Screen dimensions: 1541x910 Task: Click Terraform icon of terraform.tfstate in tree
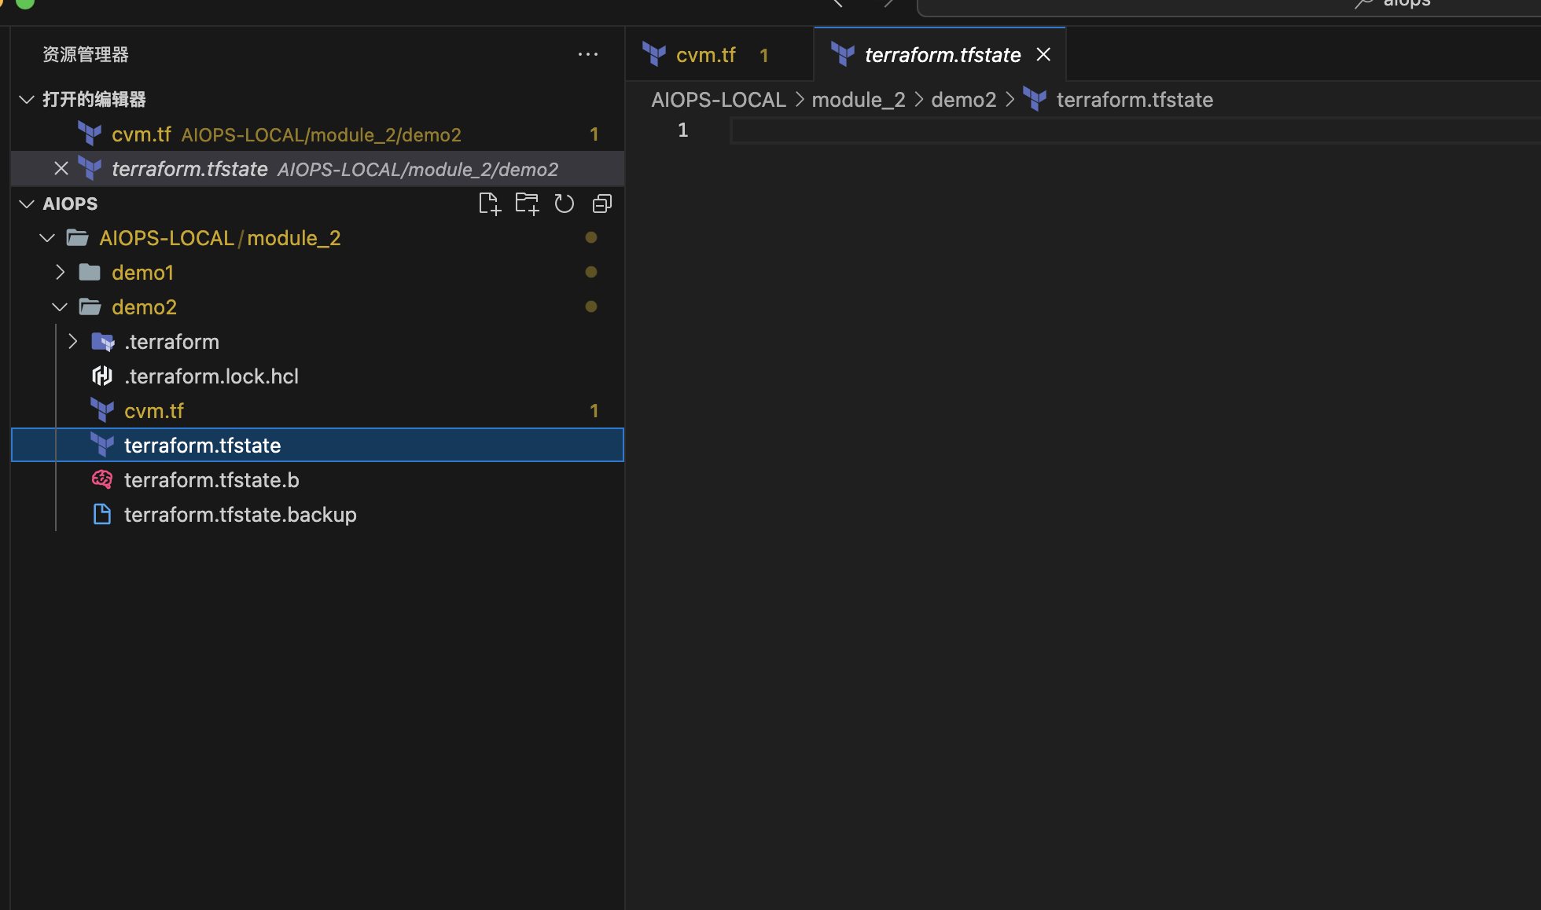coord(102,445)
